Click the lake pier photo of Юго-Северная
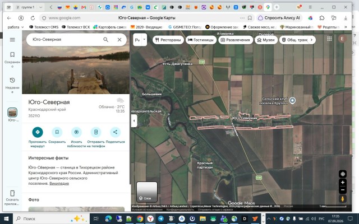 click(76, 62)
